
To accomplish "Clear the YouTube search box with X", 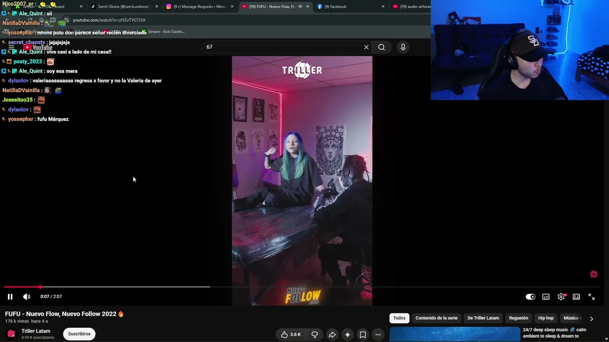I will (x=366, y=47).
